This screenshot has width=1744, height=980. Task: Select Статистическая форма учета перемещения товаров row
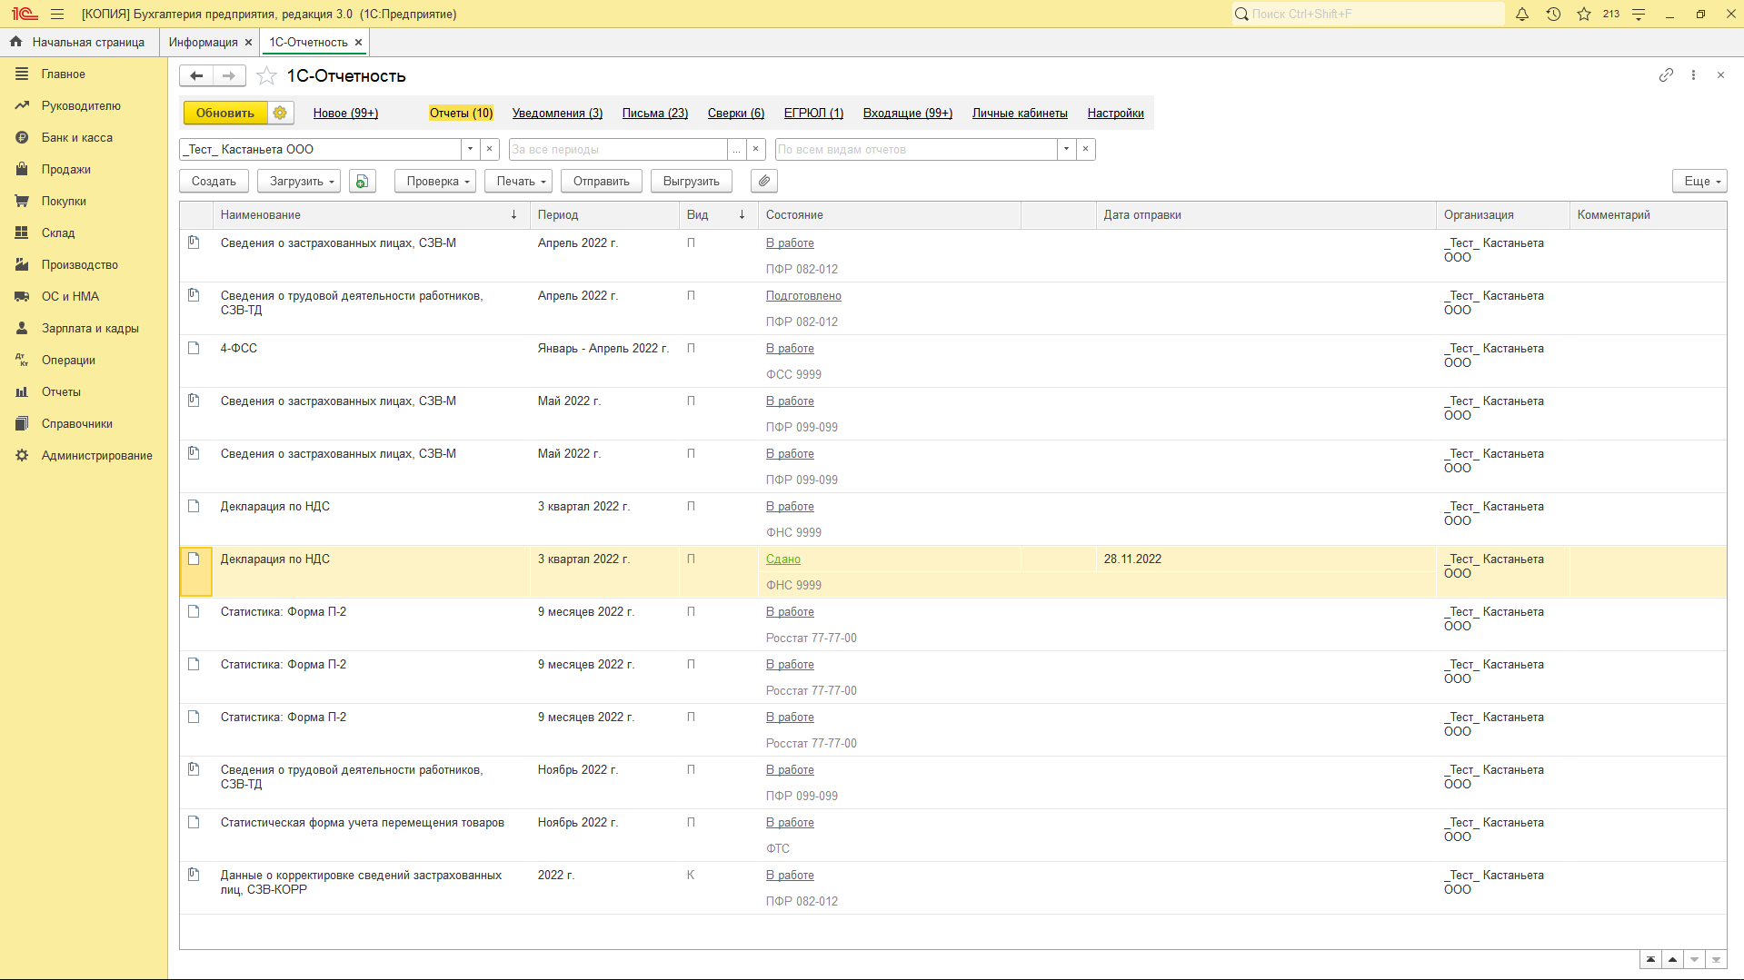click(952, 836)
